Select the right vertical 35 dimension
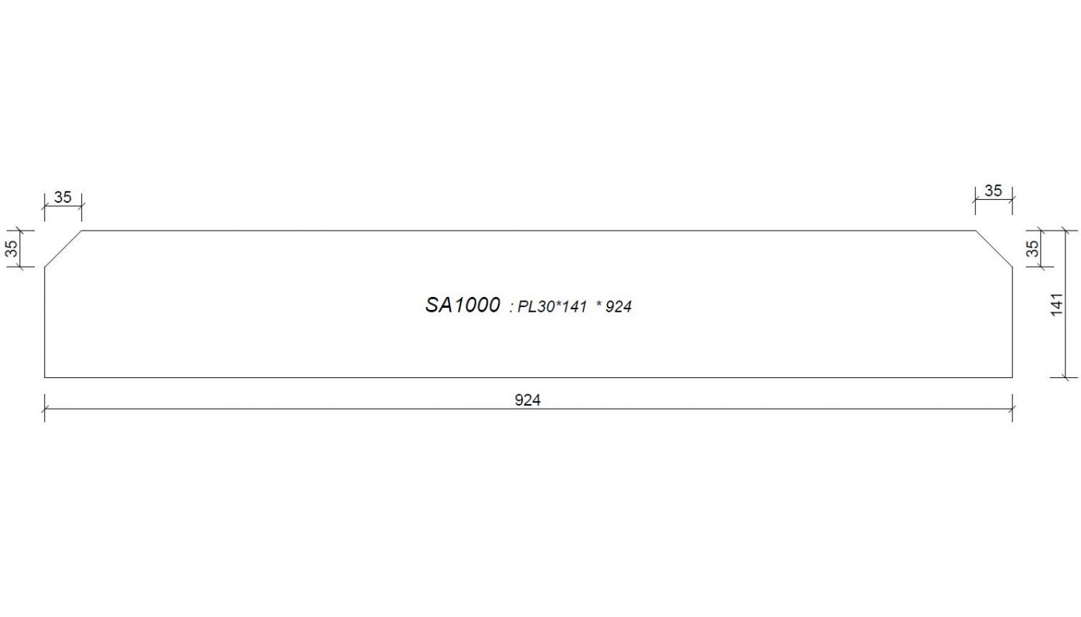1081x617 pixels. click(1032, 249)
